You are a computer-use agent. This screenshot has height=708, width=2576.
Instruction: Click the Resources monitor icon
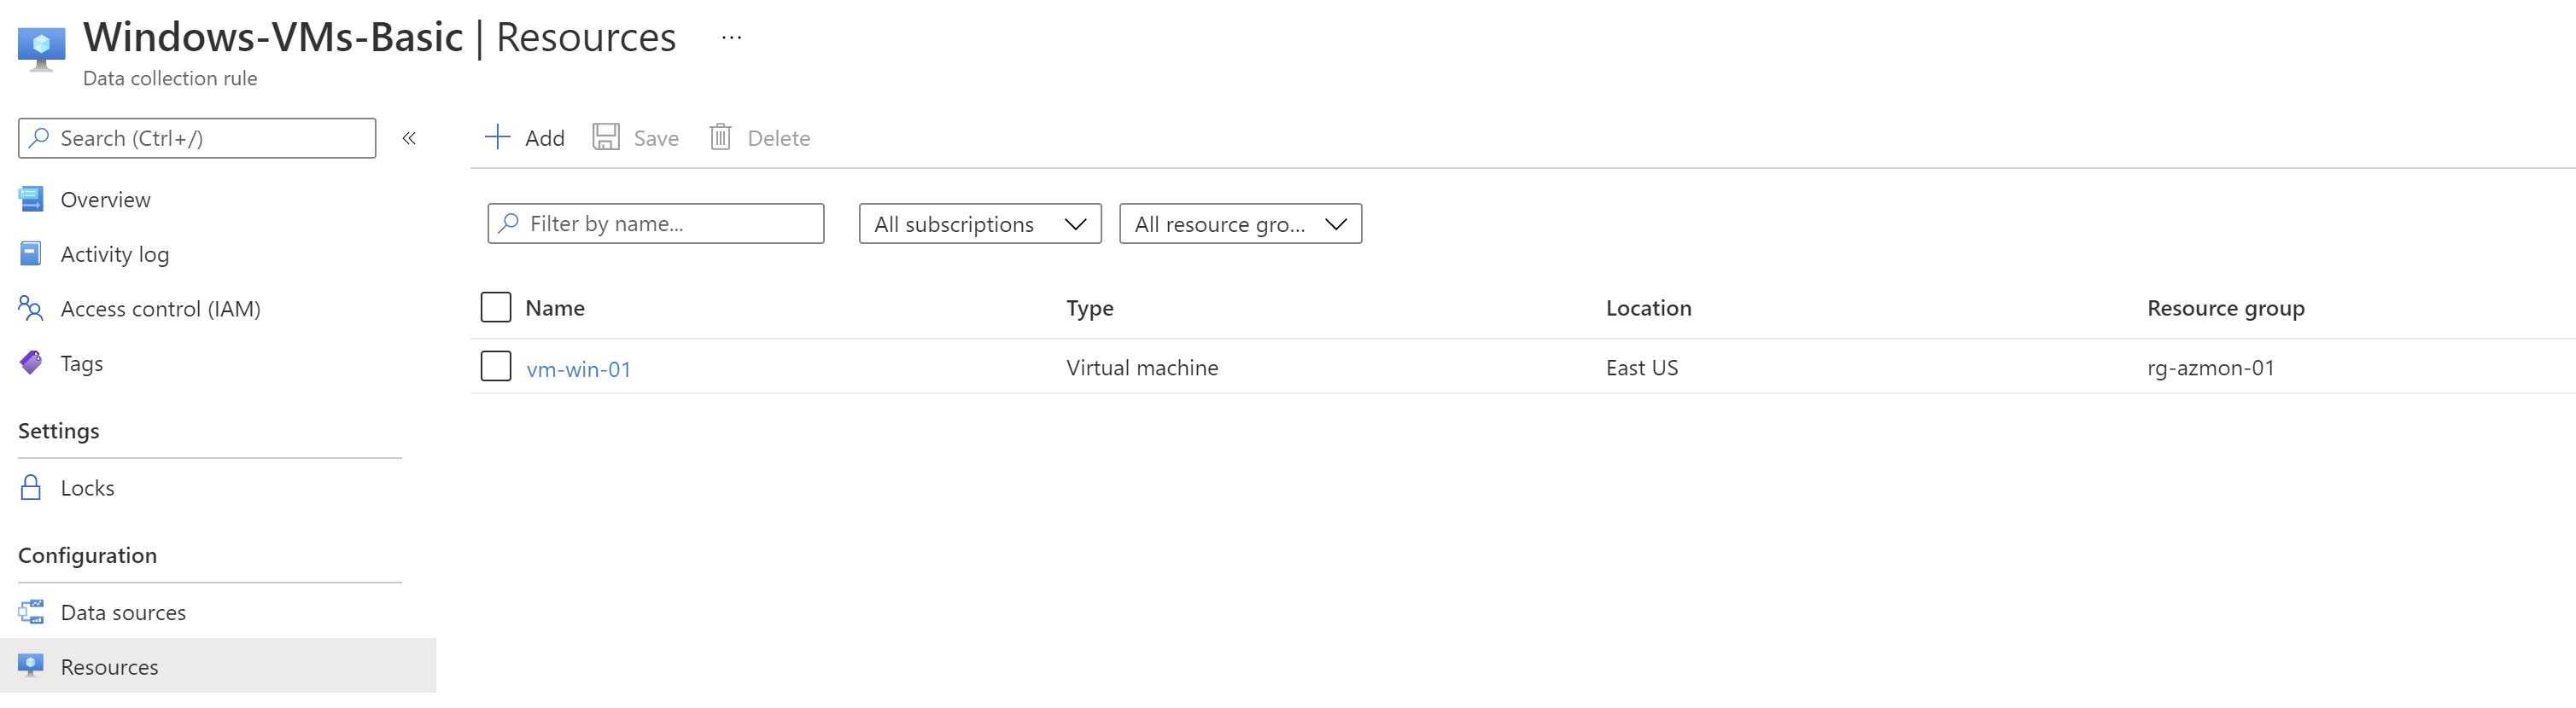click(x=31, y=666)
